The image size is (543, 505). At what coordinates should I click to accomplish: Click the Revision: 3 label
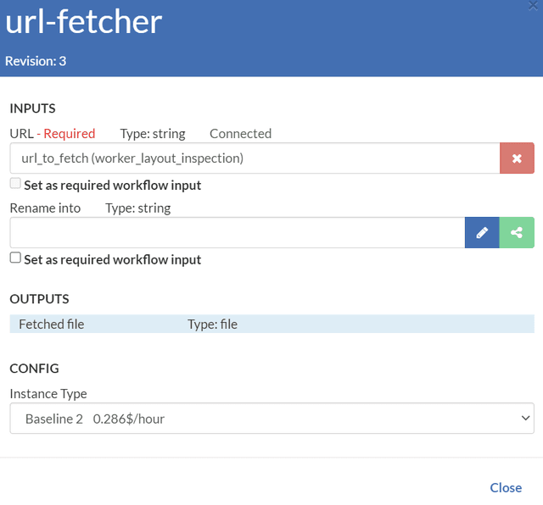tap(36, 61)
